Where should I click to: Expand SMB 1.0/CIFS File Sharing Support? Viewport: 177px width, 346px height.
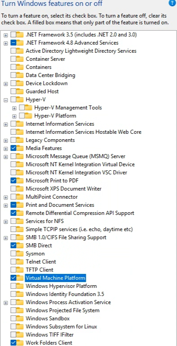[x=6, y=238]
